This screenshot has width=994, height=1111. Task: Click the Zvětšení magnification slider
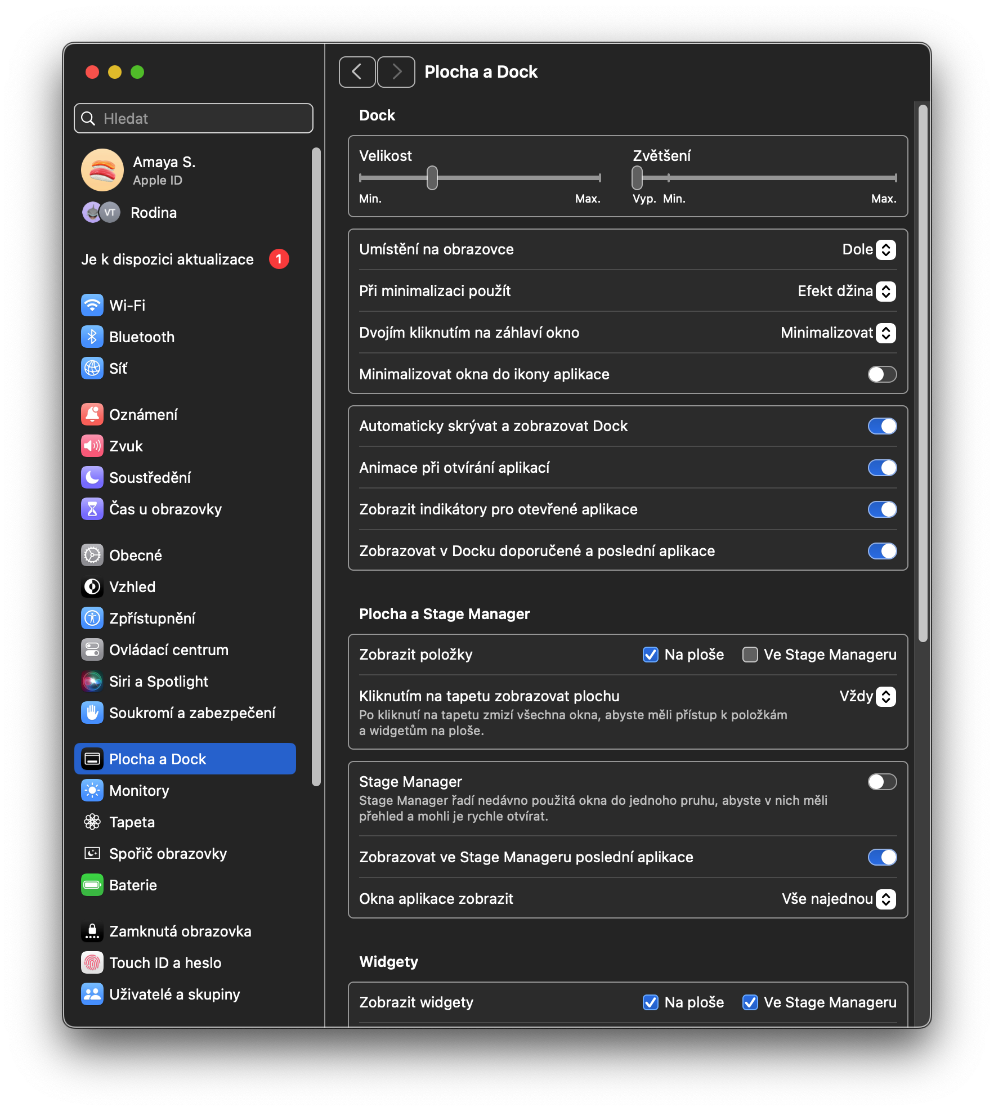pyautogui.click(x=764, y=178)
